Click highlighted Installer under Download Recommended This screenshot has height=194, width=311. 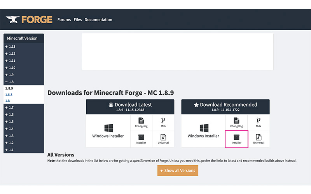coord(236,139)
